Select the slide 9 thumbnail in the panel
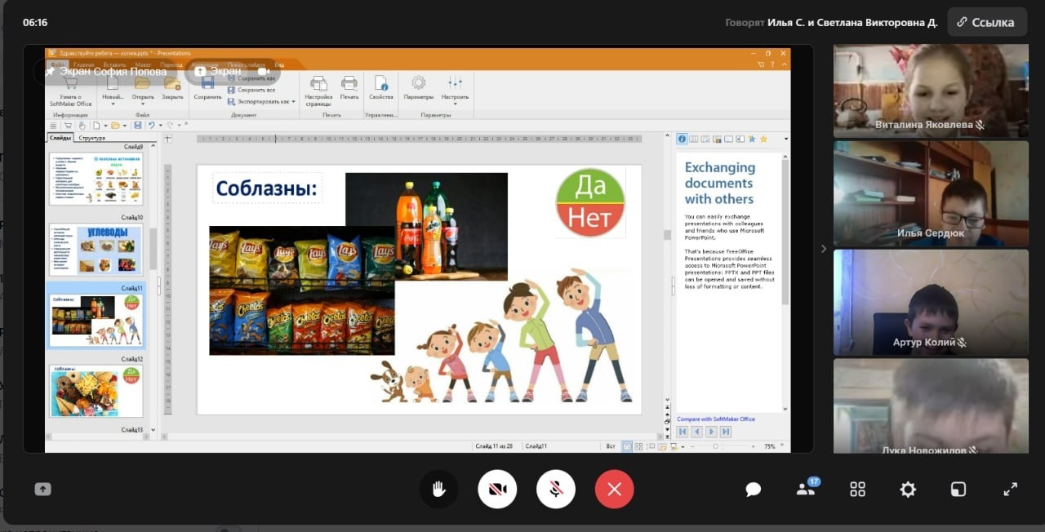The width and height of the screenshot is (1045, 532). 96,180
